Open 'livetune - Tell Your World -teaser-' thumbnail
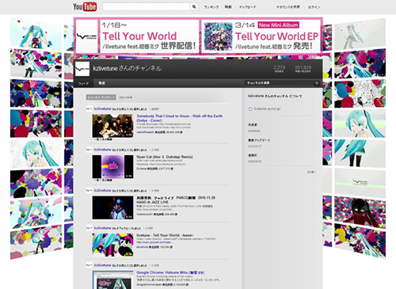 (x=112, y=245)
